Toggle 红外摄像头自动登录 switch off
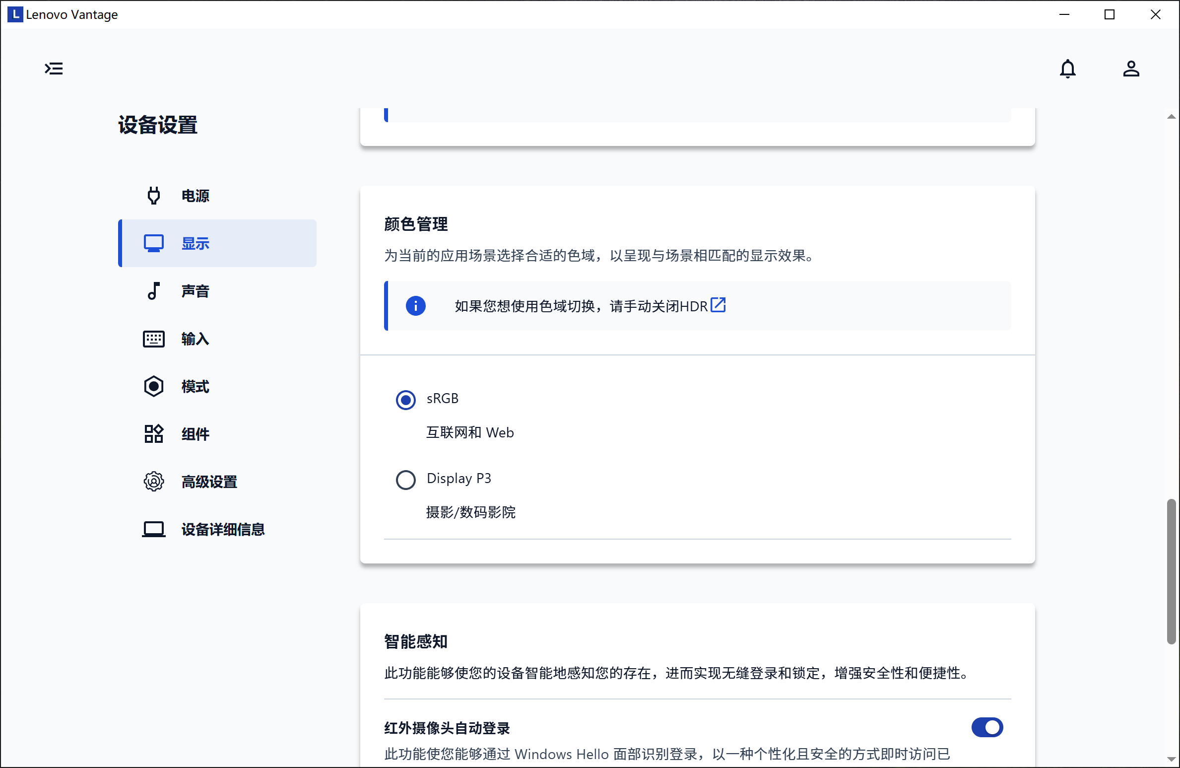Screen dimensions: 1180x768 (x=987, y=727)
